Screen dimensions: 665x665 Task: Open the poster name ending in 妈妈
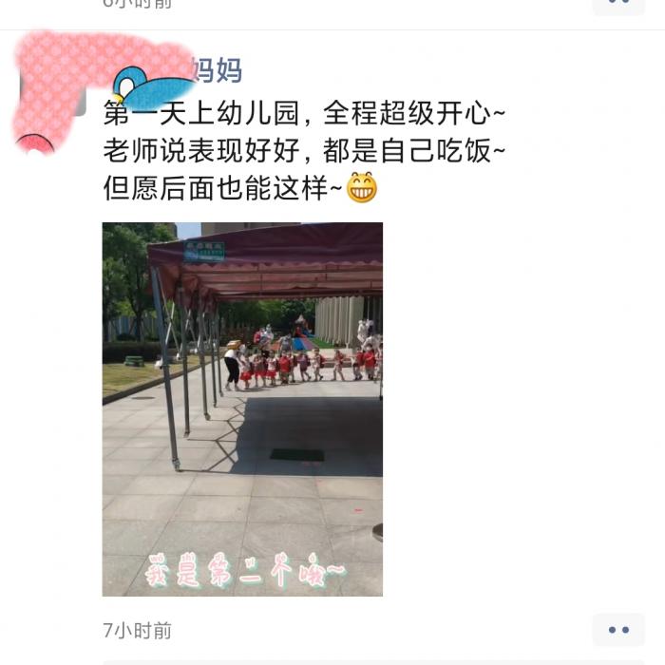point(217,70)
